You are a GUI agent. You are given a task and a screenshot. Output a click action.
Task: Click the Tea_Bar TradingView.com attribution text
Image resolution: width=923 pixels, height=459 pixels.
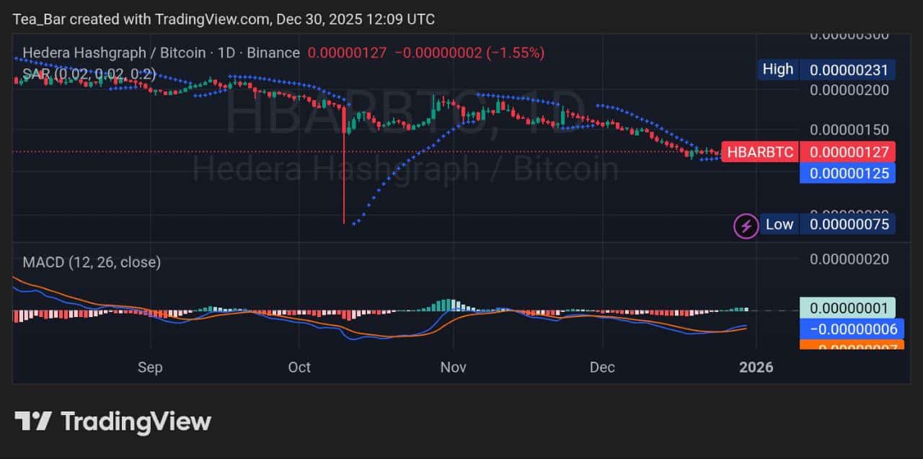tap(224, 19)
